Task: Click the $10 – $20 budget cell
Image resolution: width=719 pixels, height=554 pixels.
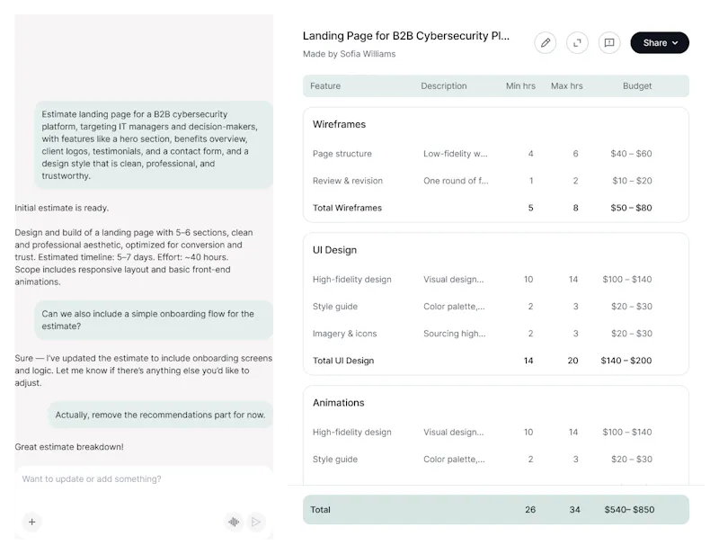Action: 632,181
